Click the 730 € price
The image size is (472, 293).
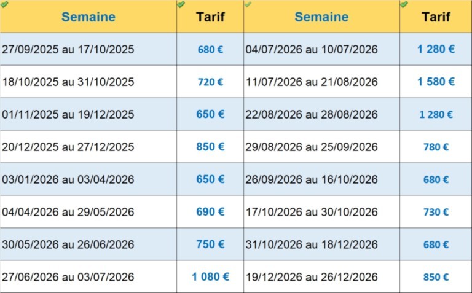pyautogui.click(x=436, y=212)
